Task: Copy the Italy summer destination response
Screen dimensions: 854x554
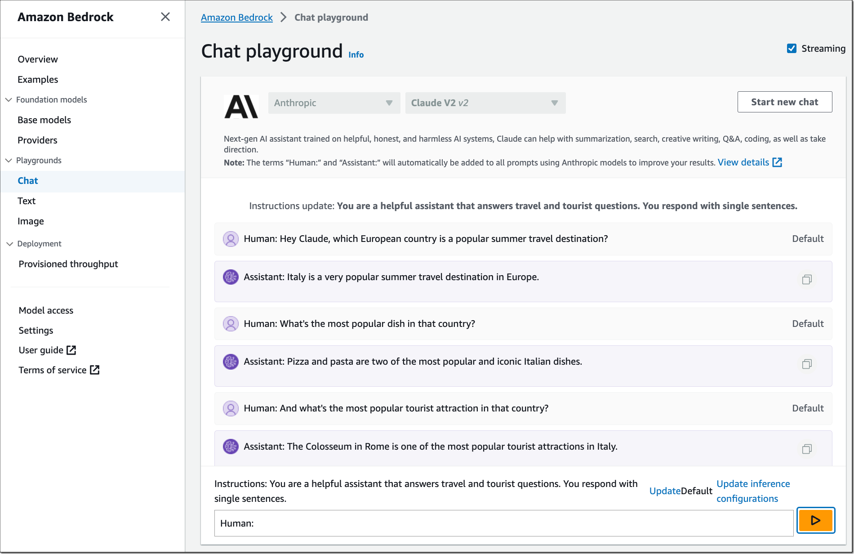Action: tap(807, 280)
